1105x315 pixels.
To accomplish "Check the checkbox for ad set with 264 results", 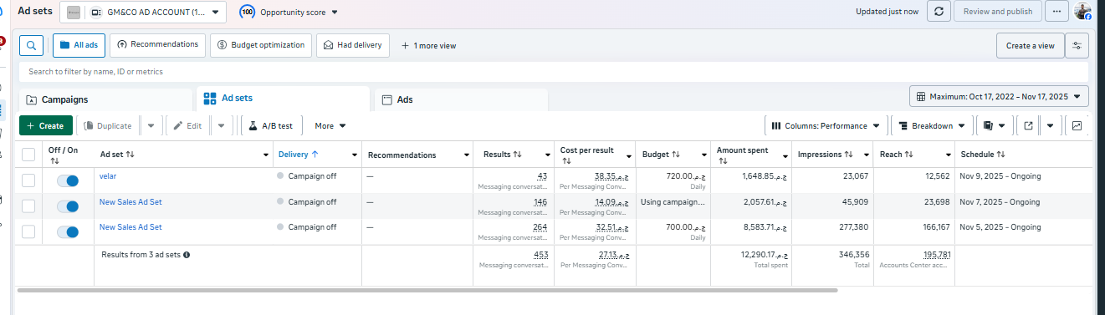I will 28,231.
